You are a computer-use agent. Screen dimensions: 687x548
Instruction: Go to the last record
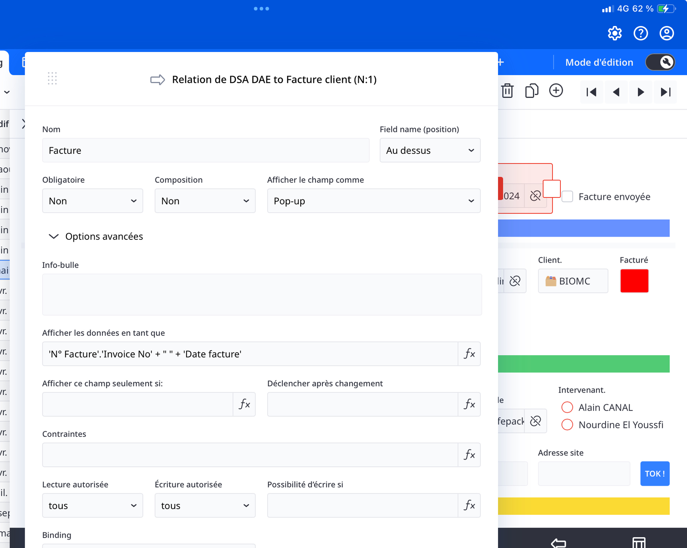click(665, 92)
